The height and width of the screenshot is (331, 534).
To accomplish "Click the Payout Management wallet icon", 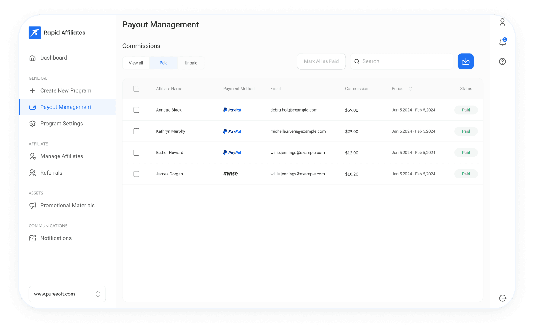I will coord(32,107).
